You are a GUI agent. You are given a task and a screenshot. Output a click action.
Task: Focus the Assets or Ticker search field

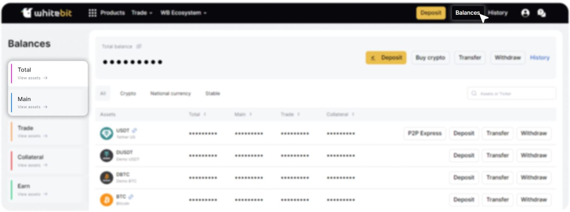click(512, 94)
